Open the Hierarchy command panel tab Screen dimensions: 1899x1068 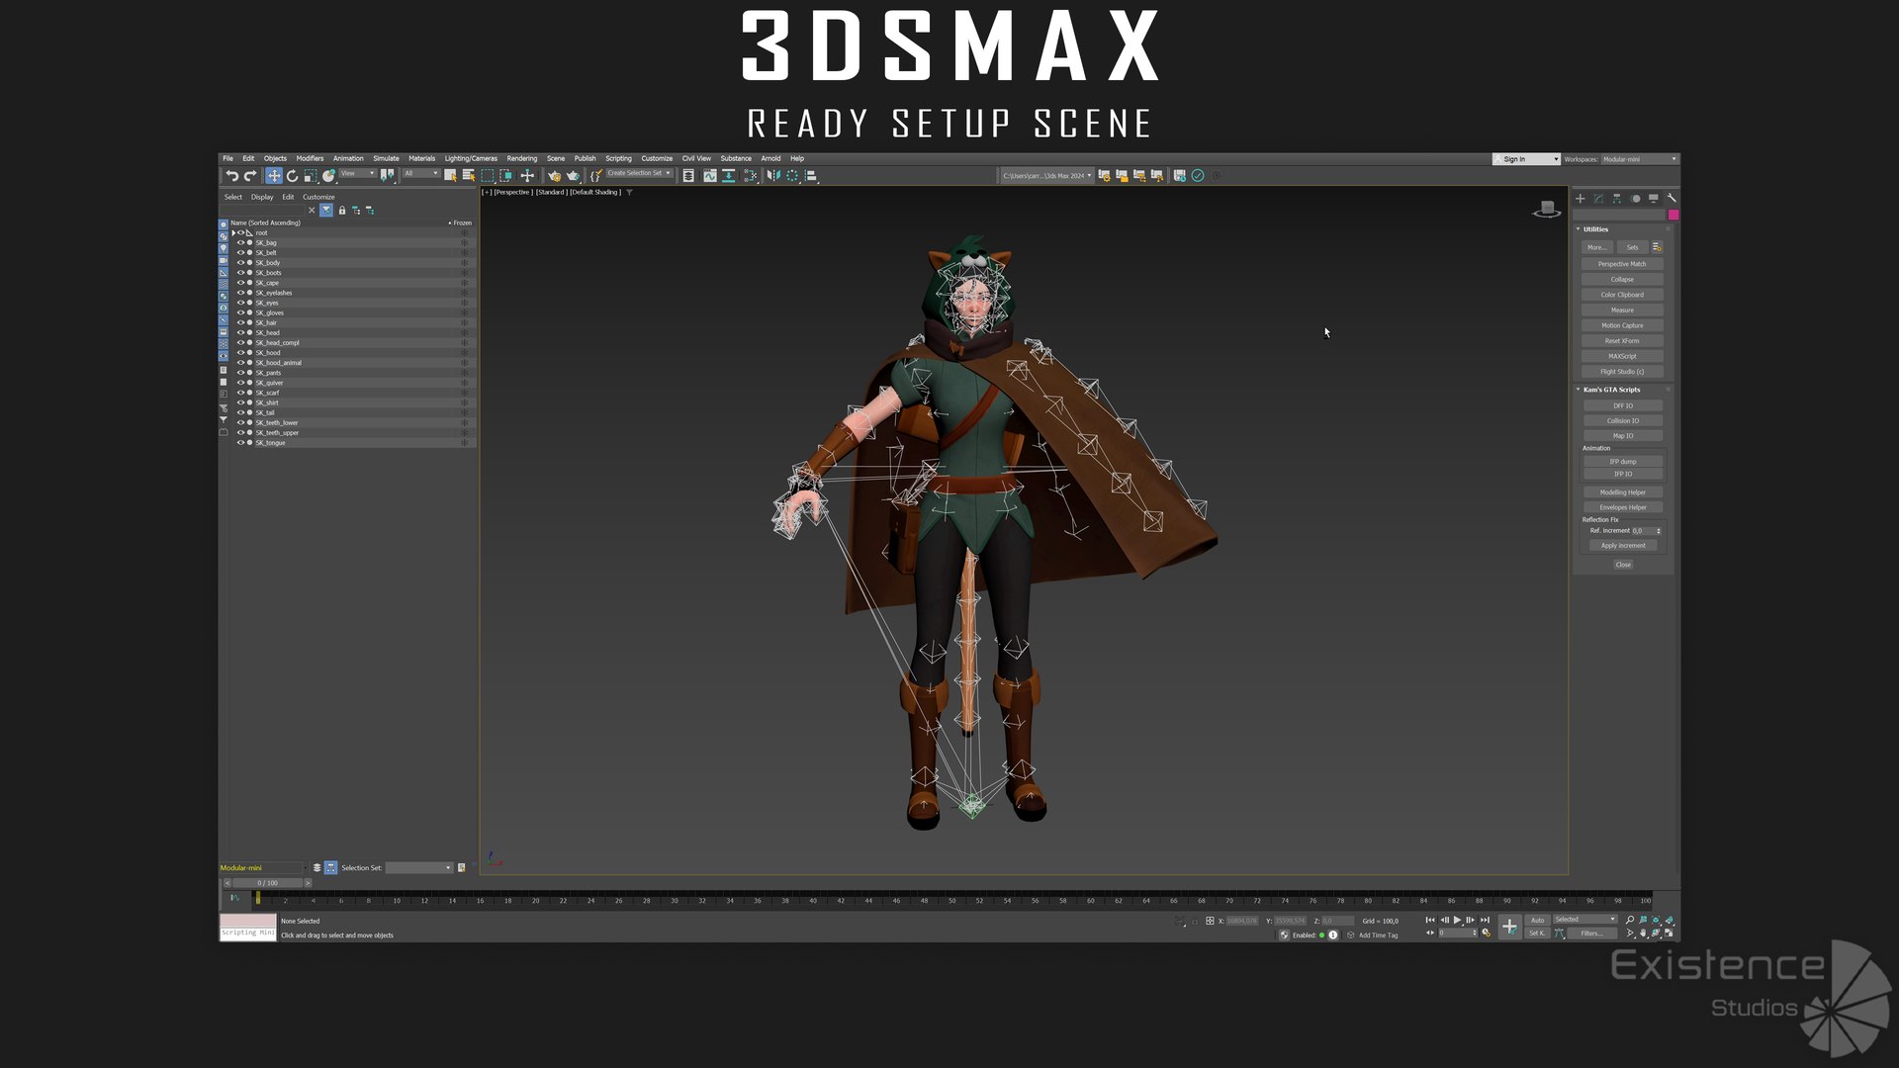pyautogui.click(x=1616, y=199)
